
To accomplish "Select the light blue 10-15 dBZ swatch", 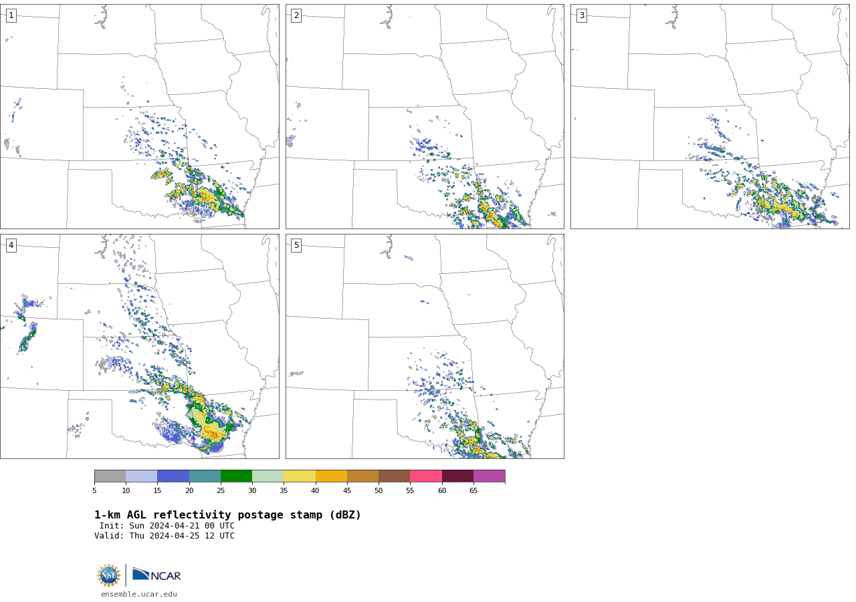I will pyautogui.click(x=141, y=476).
